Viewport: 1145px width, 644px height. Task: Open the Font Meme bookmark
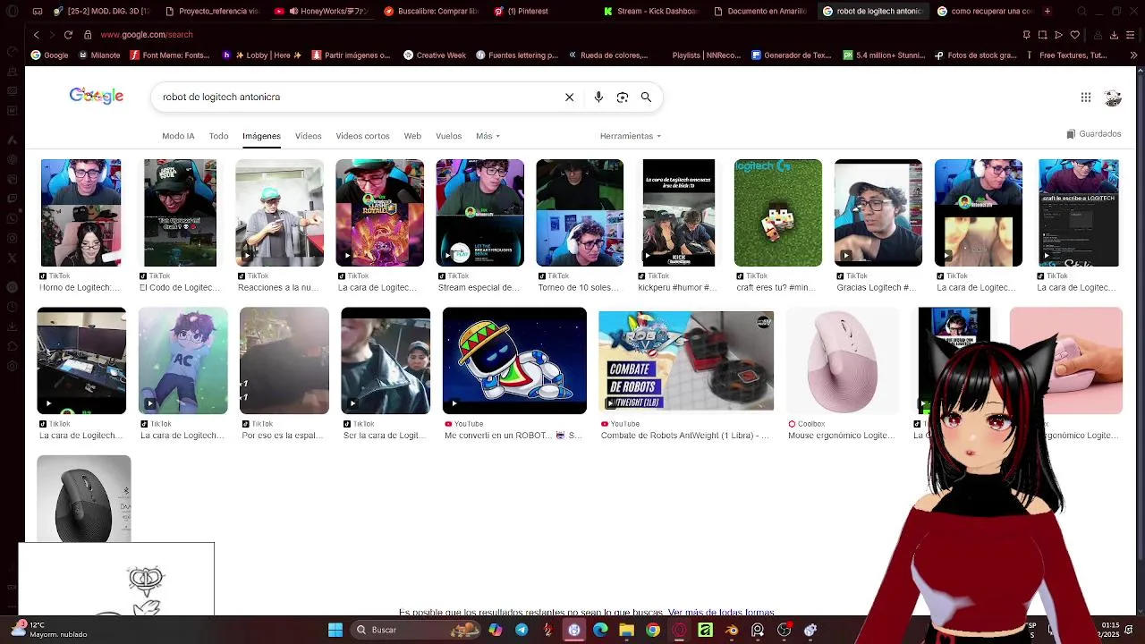170,55
